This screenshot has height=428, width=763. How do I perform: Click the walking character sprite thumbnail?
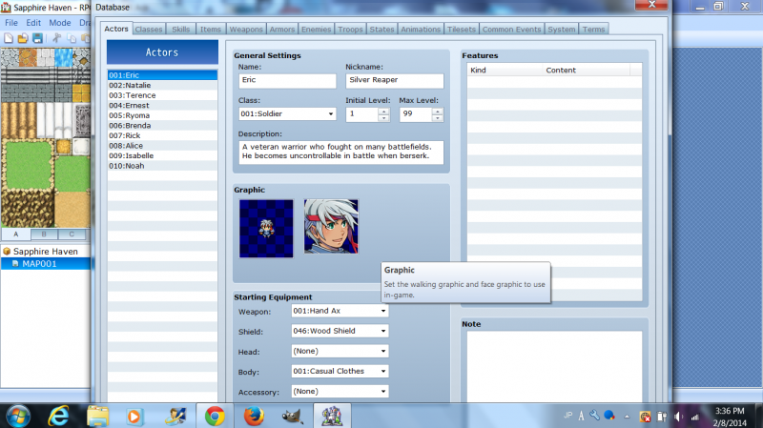point(266,226)
